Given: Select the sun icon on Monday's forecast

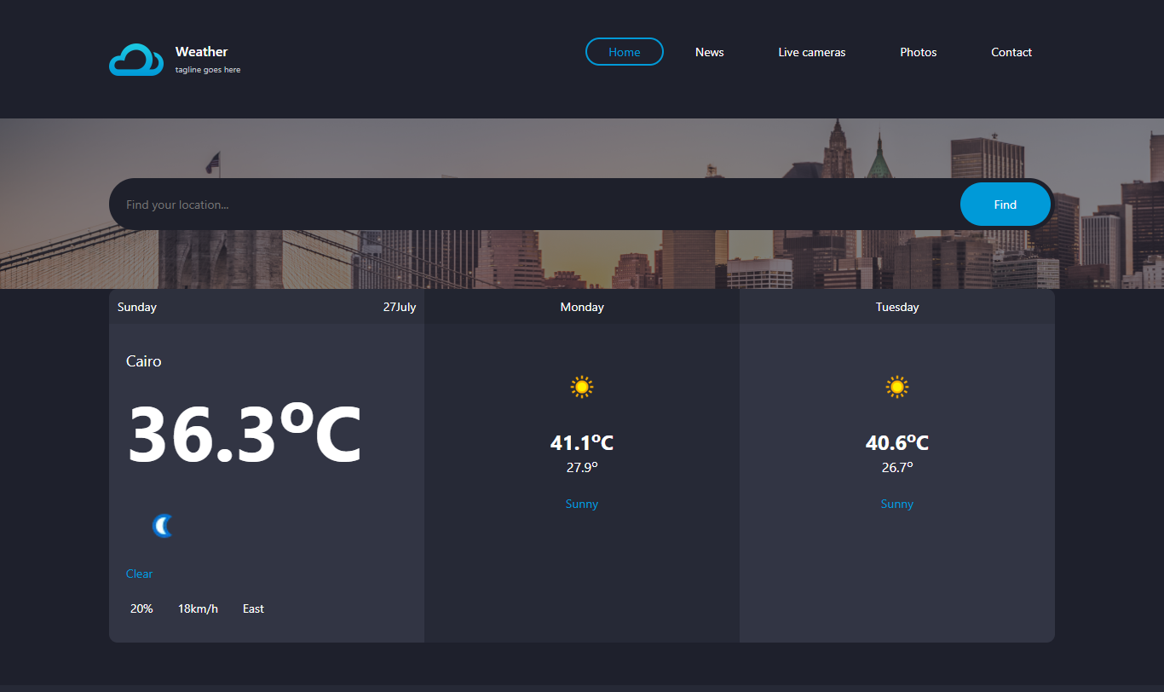Looking at the screenshot, I should 582,386.
